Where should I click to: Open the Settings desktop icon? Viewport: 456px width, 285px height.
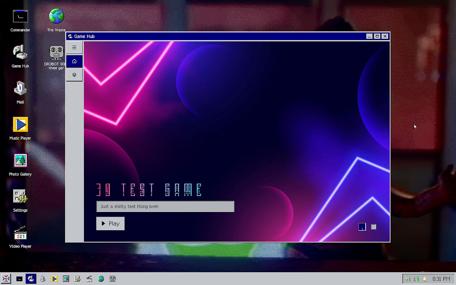(20, 197)
